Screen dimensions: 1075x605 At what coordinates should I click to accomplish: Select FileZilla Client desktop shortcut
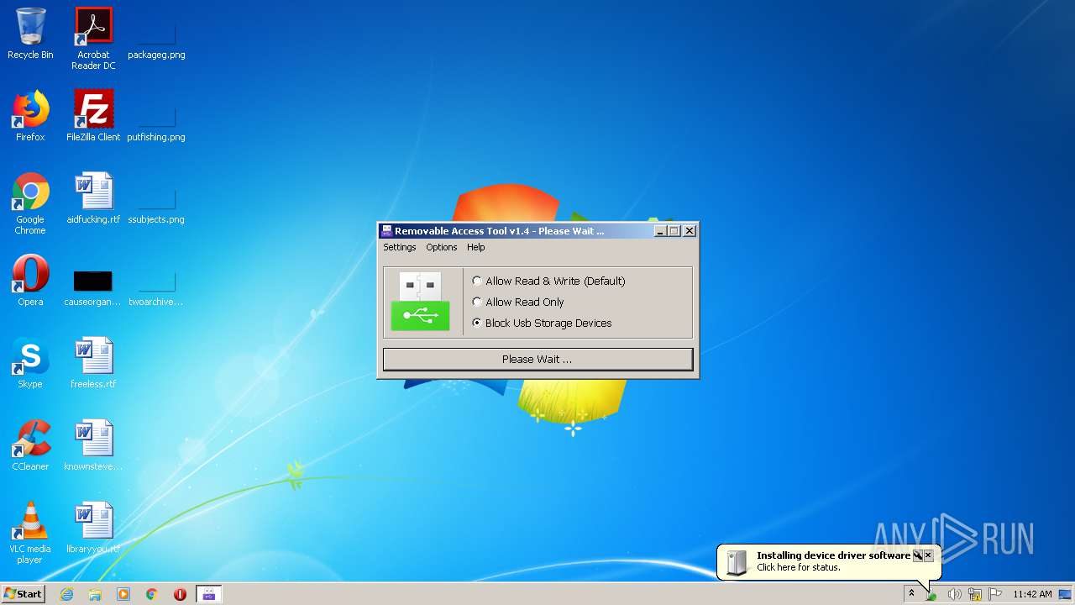(93, 116)
